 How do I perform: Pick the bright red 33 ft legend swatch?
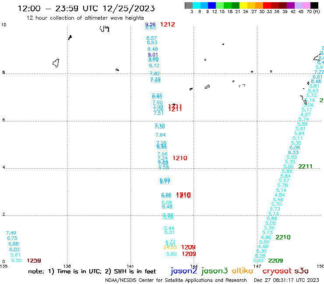pos(267,5)
